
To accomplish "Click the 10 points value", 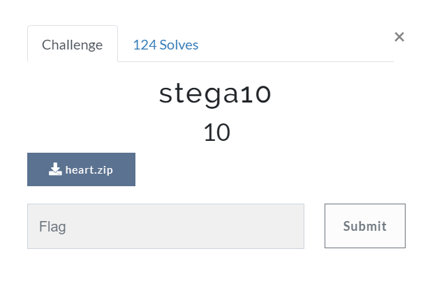I will coord(216,132).
